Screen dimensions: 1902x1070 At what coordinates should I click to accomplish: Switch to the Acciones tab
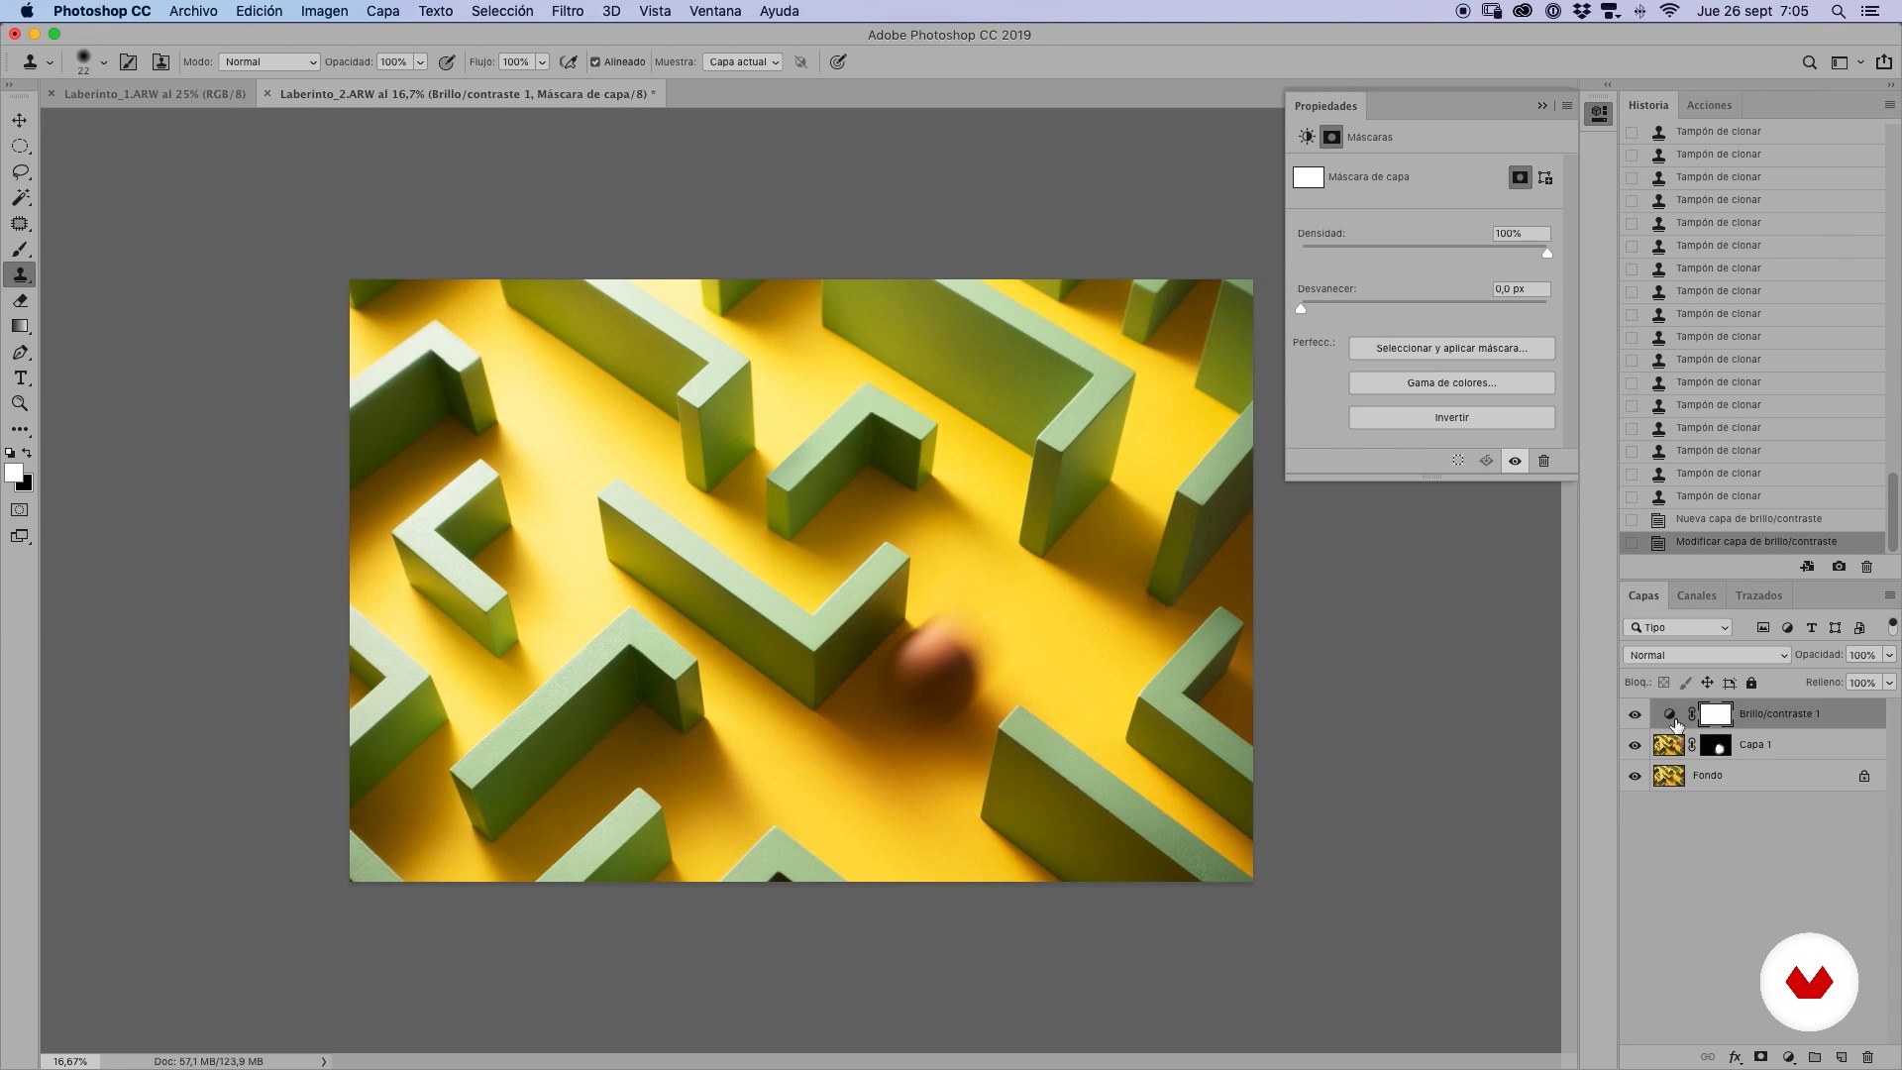1709,105
